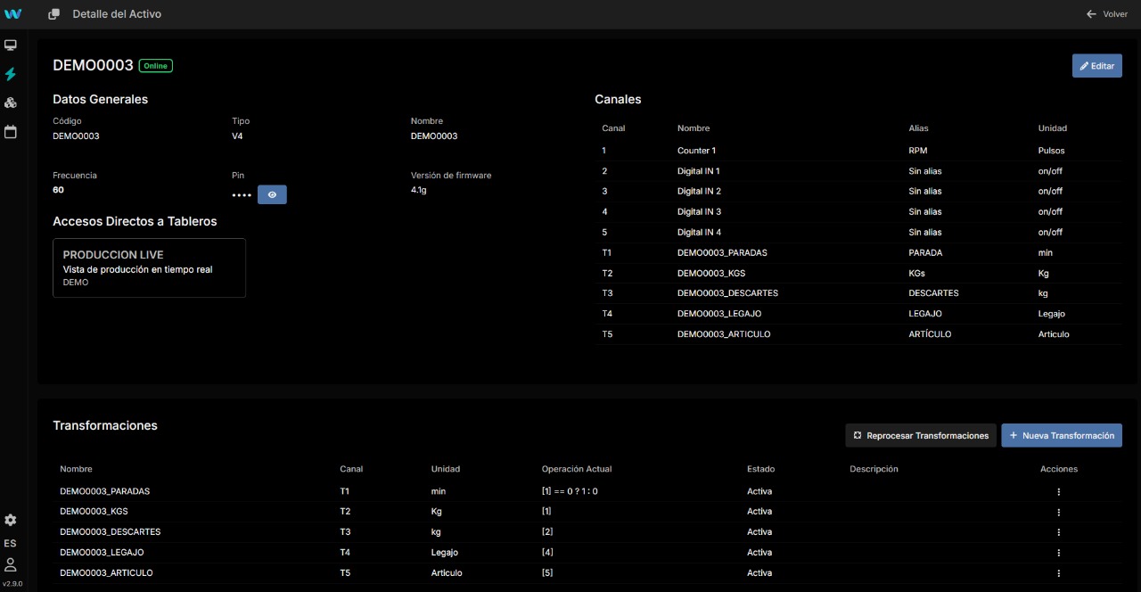Open actions menu for DEMO0003_KGS transformation
The image size is (1141, 592).
(x=1058, y=512)
